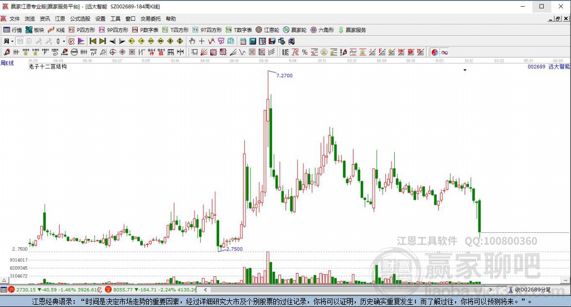Open the P四方形 square tool
The height and width of the screenshot is (307, 571).
pos(82,30)
